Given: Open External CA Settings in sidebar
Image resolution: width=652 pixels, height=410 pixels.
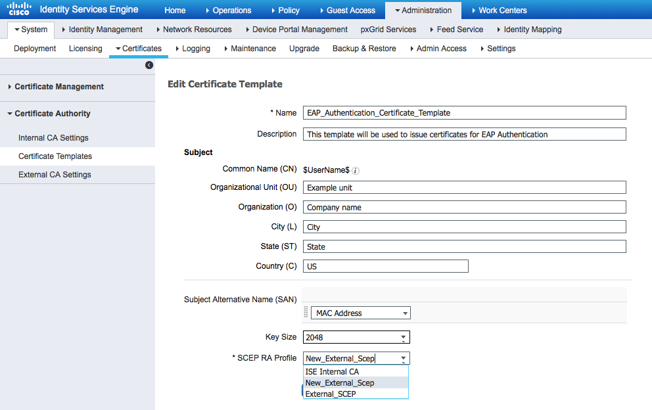Looking at the screenshot, I should pyautogui.click(x=55, y=175).
